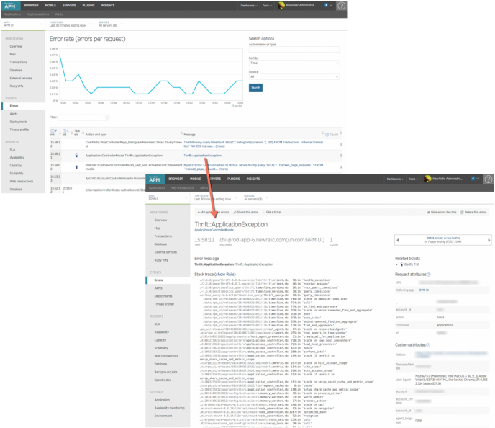Go to the previous similar error with the left arrow
Viewport: 495px width, 428px height.
click(398, 240)
